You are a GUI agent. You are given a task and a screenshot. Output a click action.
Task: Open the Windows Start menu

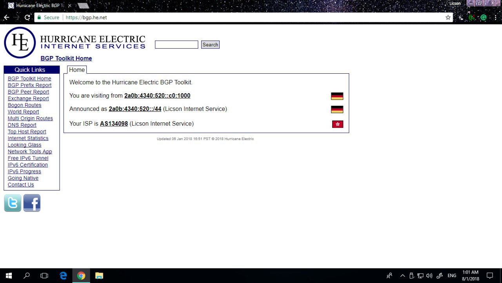pyautogui.click(x=9, y=276)
